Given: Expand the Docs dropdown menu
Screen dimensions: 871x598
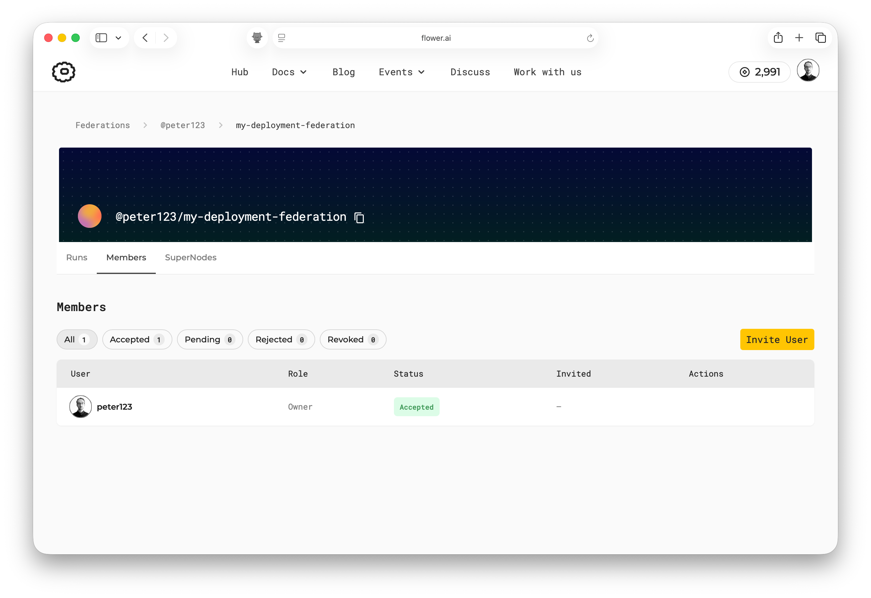Looking at the screenshot, I should [289, 72].
